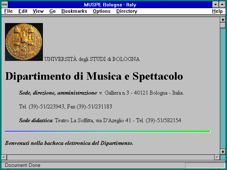Viewport: 227px width, 170px height.
Task: Click the vertical scrollbar thumb
Action: pos(223,25)
